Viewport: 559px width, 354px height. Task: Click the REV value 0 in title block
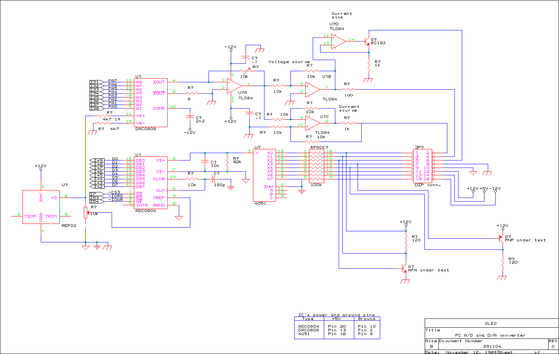[553, 346]
